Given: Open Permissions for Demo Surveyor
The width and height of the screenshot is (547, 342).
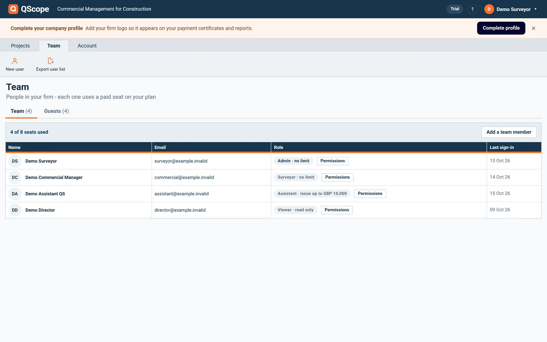Looking at the screenshot, I should [x=333, y=161].
